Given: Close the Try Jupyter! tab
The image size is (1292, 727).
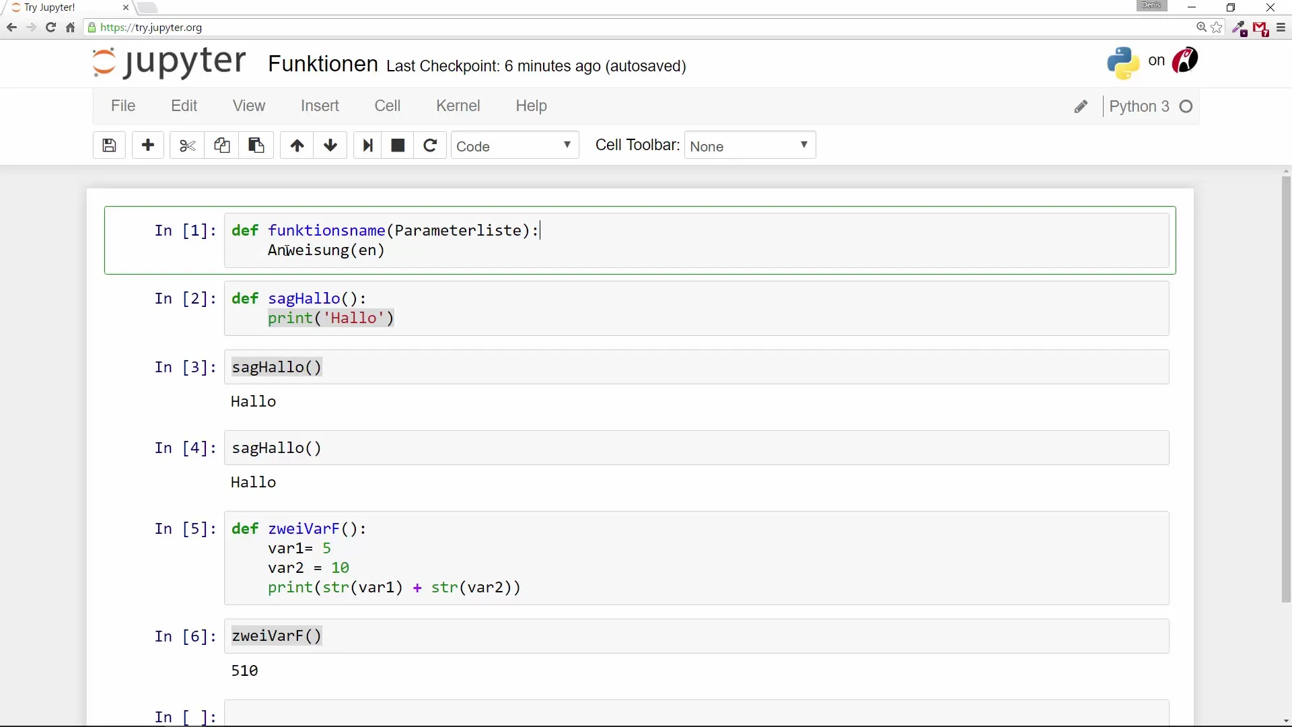Looking at the screenshot, I should click(x=125, y=7).
